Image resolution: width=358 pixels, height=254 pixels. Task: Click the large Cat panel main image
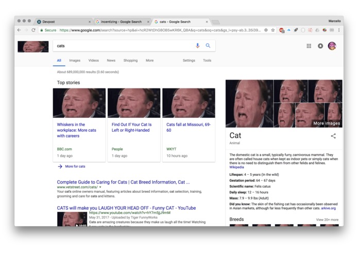(249, 103)
